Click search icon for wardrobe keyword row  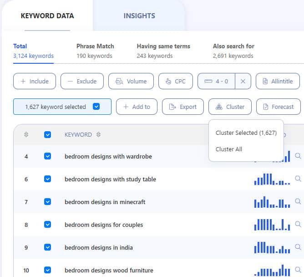click(298, 156)
